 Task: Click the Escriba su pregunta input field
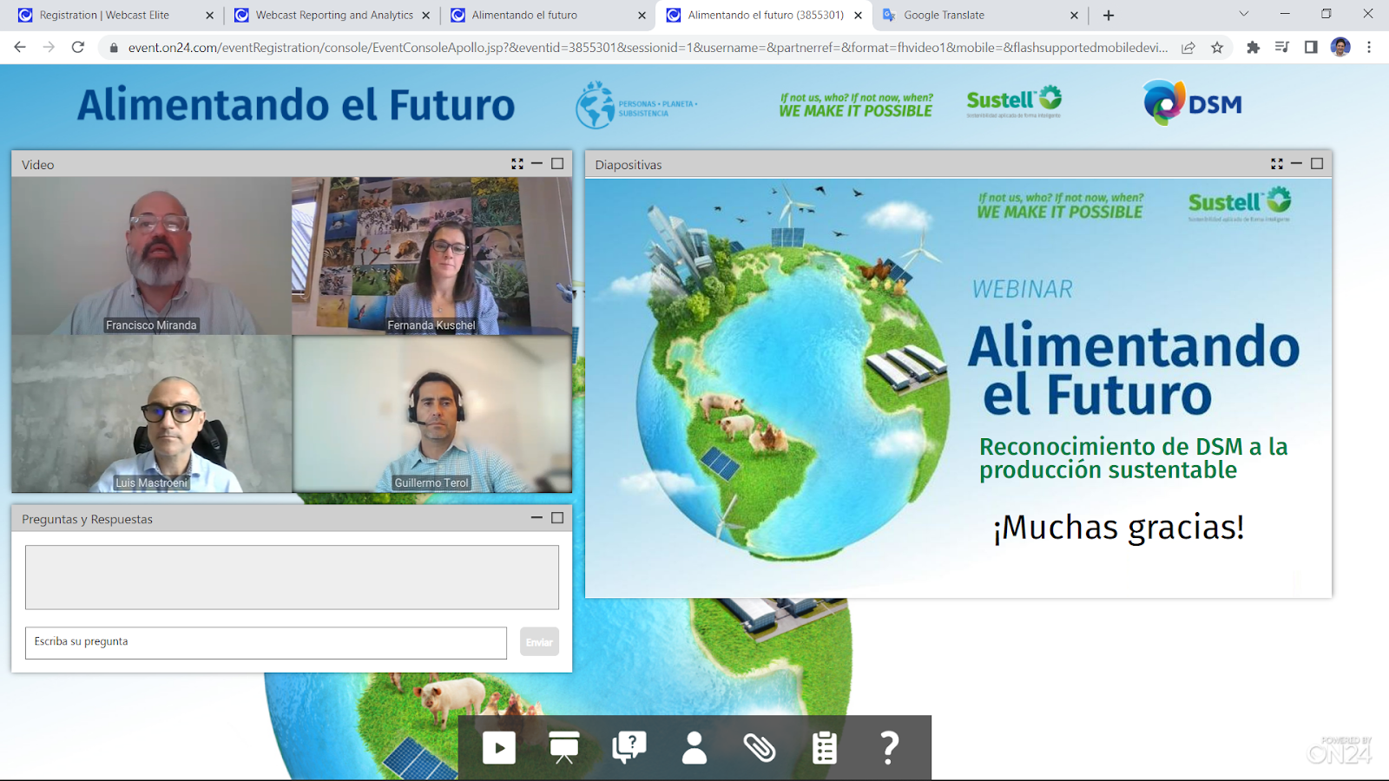[266, 643]
